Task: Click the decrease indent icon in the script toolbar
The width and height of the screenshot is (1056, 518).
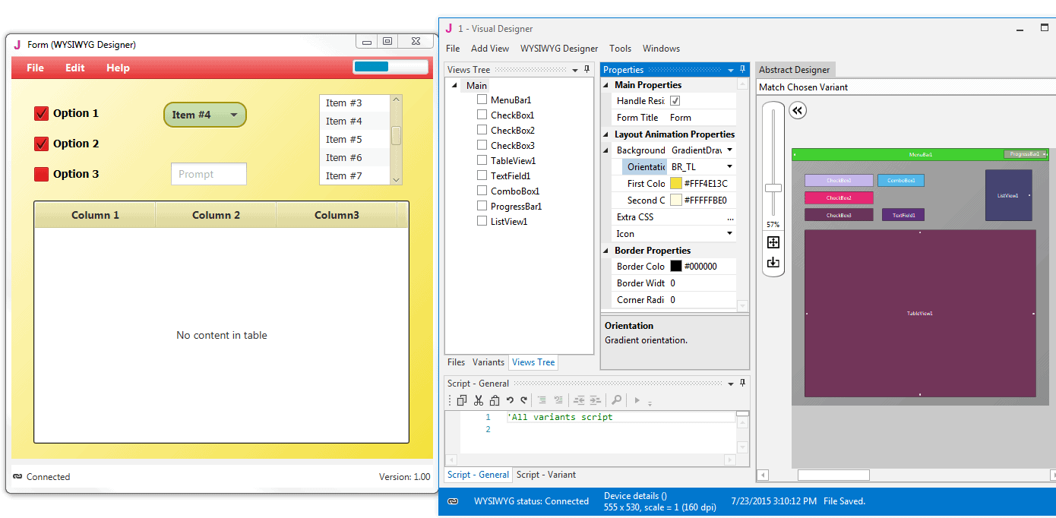Action: (579, 400)
